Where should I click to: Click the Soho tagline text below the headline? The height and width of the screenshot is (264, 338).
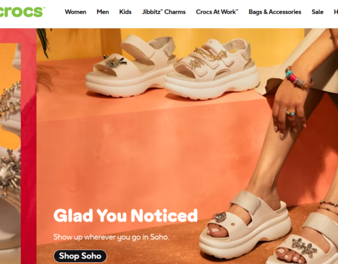click(111, 237)
